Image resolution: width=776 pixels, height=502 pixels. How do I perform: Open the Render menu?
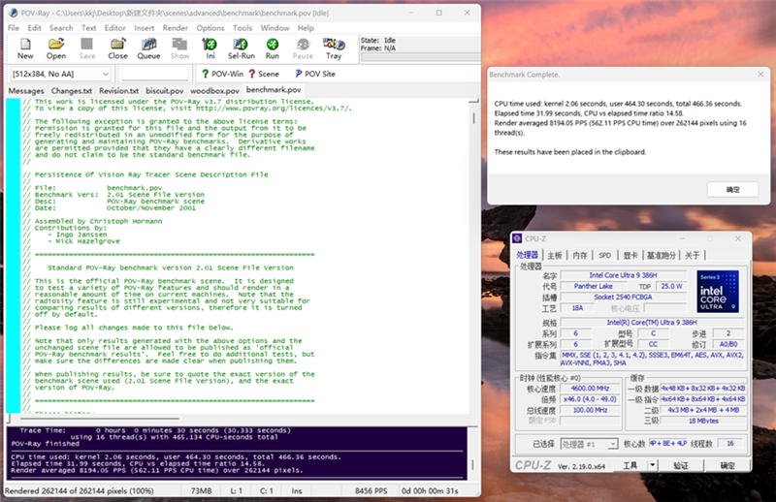coord(176,28)
